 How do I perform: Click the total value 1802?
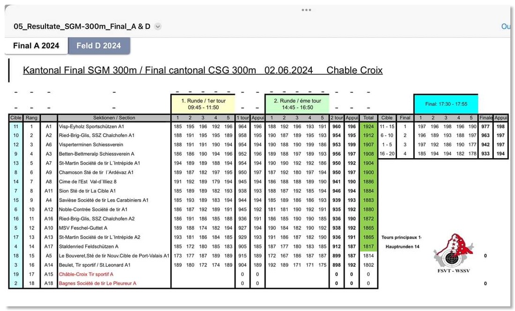(x=368, y=265)
